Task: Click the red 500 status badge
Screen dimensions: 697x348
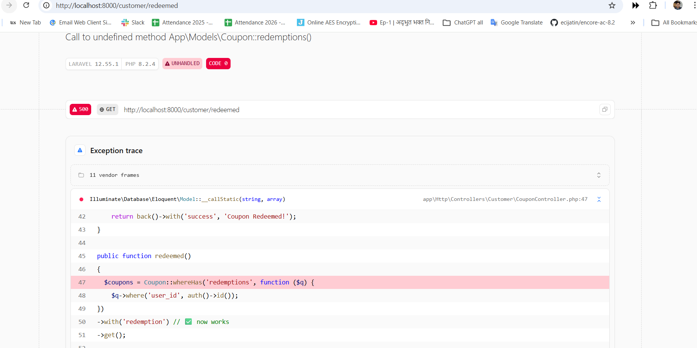Action: 80,109
